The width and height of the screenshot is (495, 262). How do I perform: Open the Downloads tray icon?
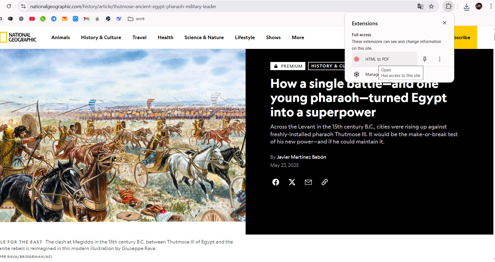pos(466,7)
